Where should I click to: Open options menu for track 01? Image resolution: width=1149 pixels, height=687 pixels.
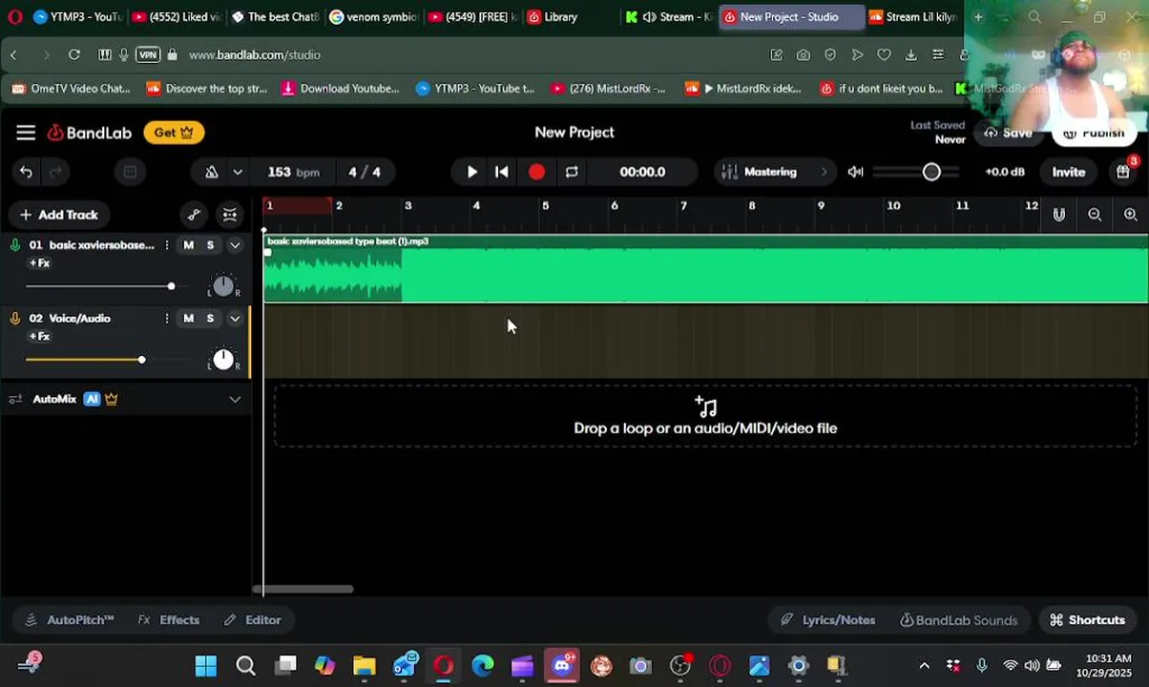(x=167, y=245)
